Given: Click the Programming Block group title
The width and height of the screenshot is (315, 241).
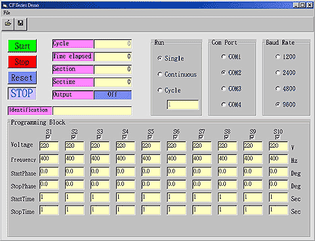Looking at the screenshot, I should click(38, 122).
